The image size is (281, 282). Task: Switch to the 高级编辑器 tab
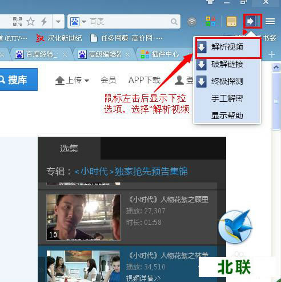104,54
